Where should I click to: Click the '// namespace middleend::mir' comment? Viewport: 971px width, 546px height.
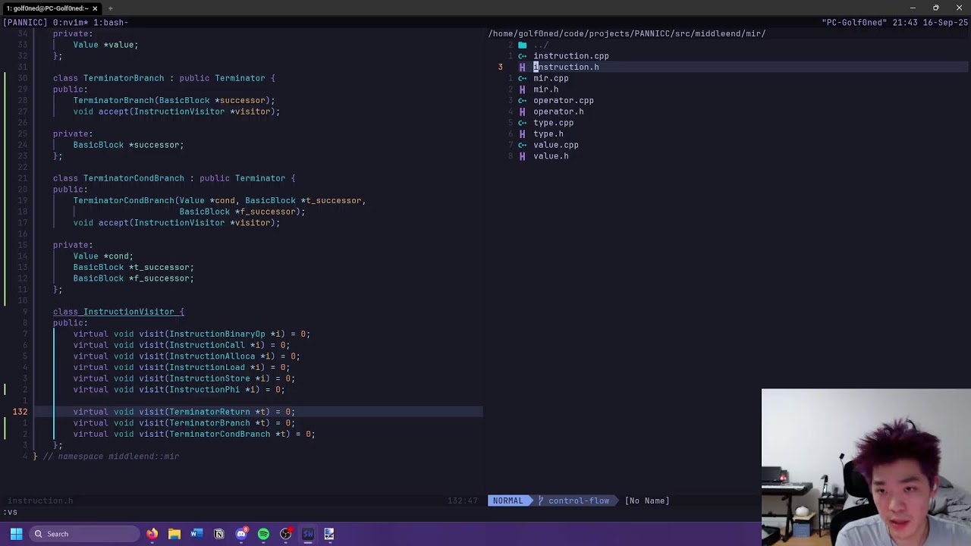[111, 457]
